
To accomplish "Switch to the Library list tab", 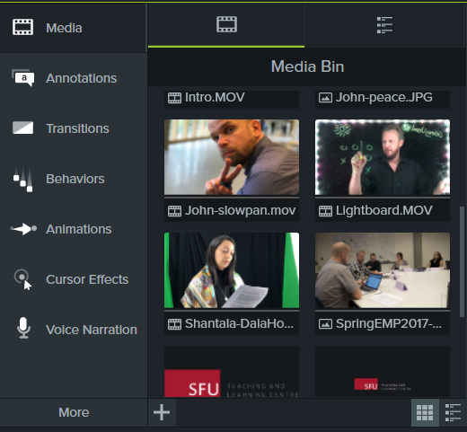I will click(384, 25).
